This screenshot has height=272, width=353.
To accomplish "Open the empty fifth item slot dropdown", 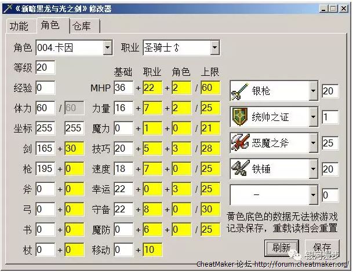I will click(x=313, y=194).
